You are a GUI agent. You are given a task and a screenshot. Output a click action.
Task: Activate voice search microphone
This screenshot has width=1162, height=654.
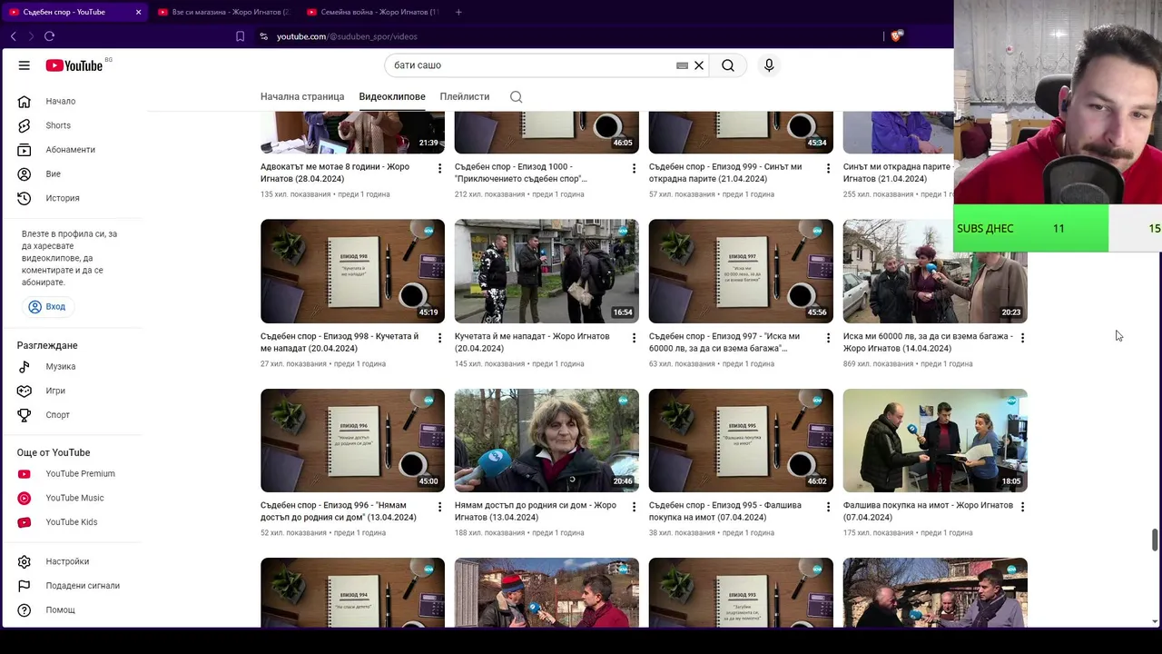pos(769,65)
